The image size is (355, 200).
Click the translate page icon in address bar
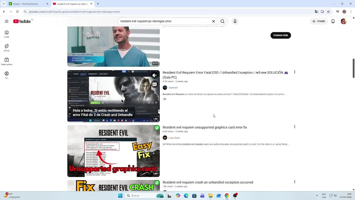pyautogui.click(x=316, y=12)
